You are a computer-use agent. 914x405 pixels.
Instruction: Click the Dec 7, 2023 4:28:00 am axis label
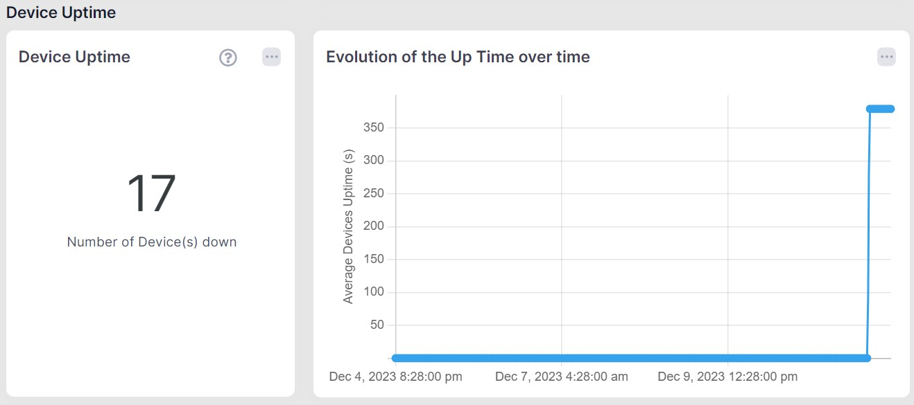pos(562,377)
